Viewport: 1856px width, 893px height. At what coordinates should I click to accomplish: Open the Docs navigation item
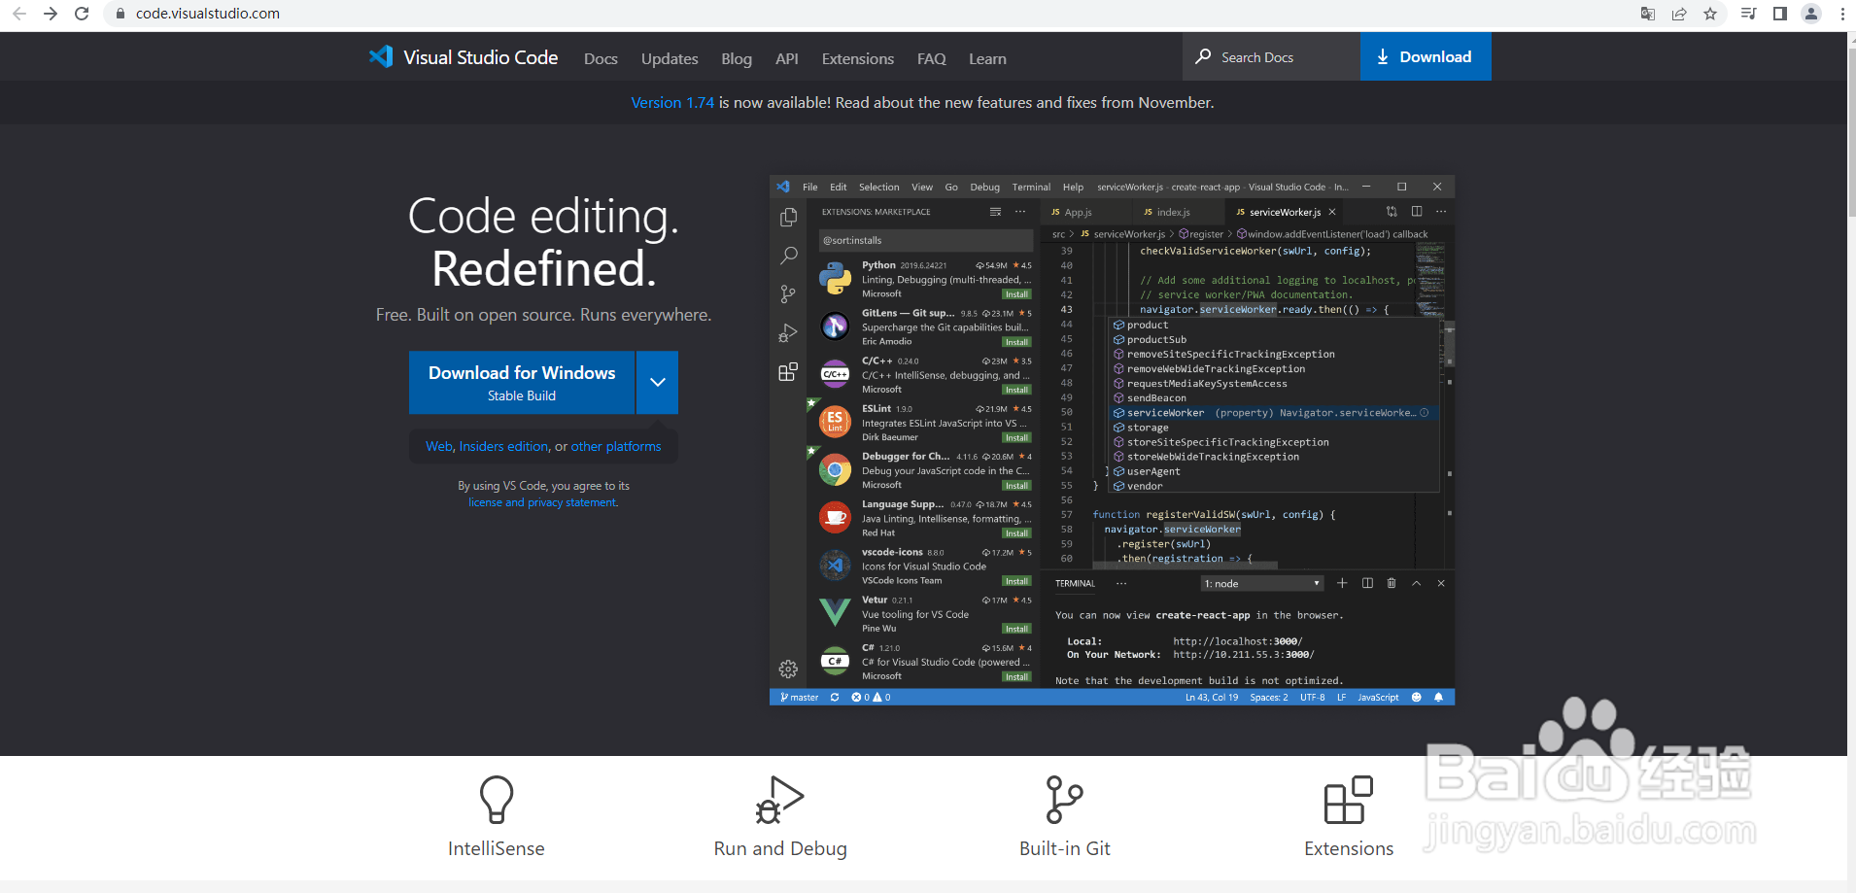point(601,58)
